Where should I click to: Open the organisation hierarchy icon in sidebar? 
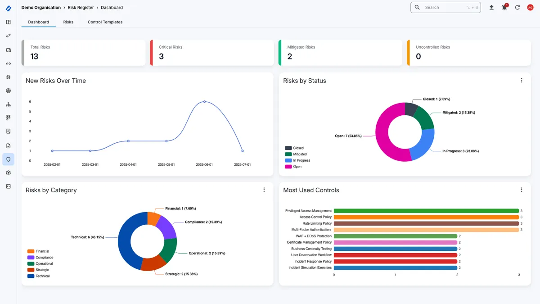(8, 104)
